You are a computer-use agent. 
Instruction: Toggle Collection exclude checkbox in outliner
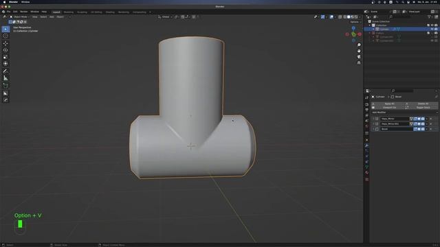(x=428, y=25)
